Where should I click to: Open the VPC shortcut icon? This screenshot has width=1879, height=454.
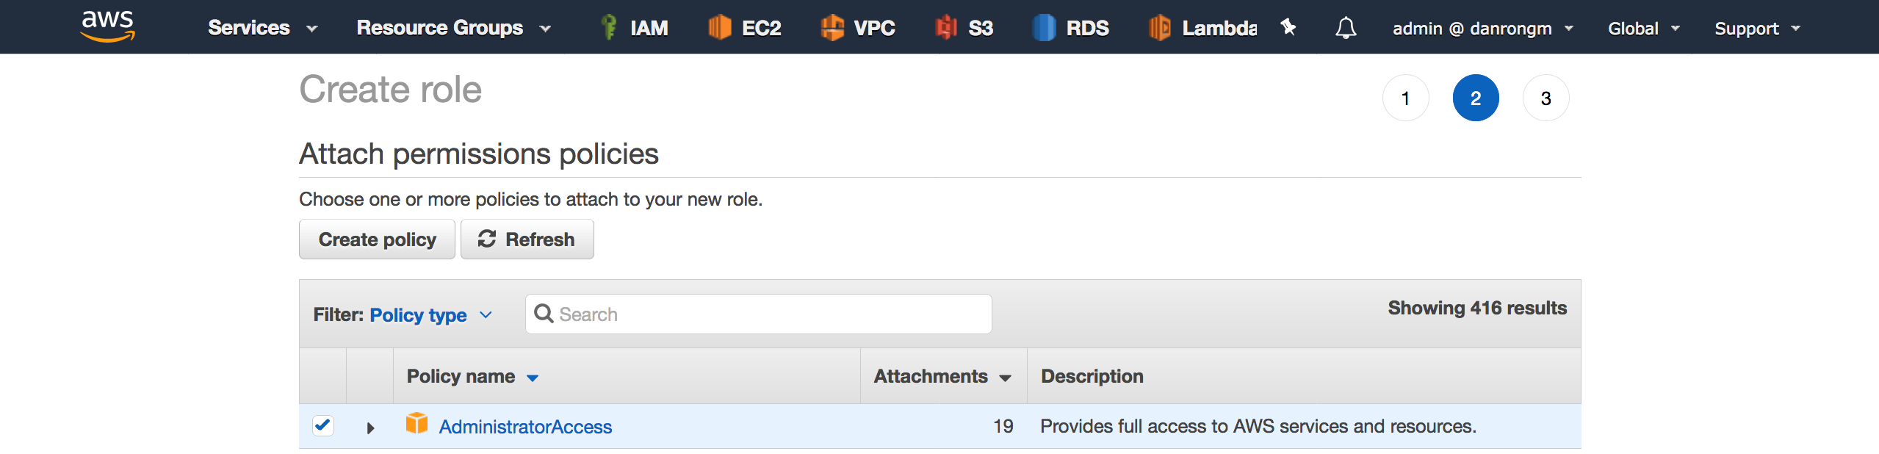click(832, 27)
